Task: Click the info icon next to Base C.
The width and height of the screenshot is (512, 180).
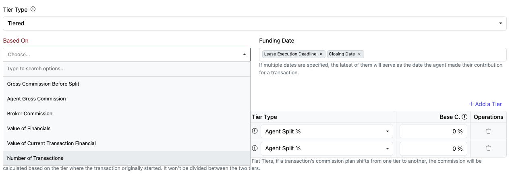Action: 464,117
